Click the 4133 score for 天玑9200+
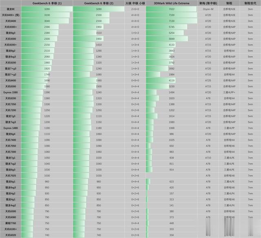The height and width of the screenshot is (238, 261). [x=172, y=45]
